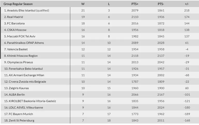The width and height of the screenshot is (199, 125).
Task: Open Maccabi FOX Tel Aviv entry
Action: (x=21, y=36)
